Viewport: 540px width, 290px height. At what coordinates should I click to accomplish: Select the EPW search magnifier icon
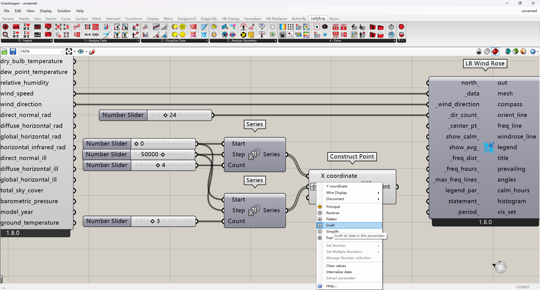[5, 35]
